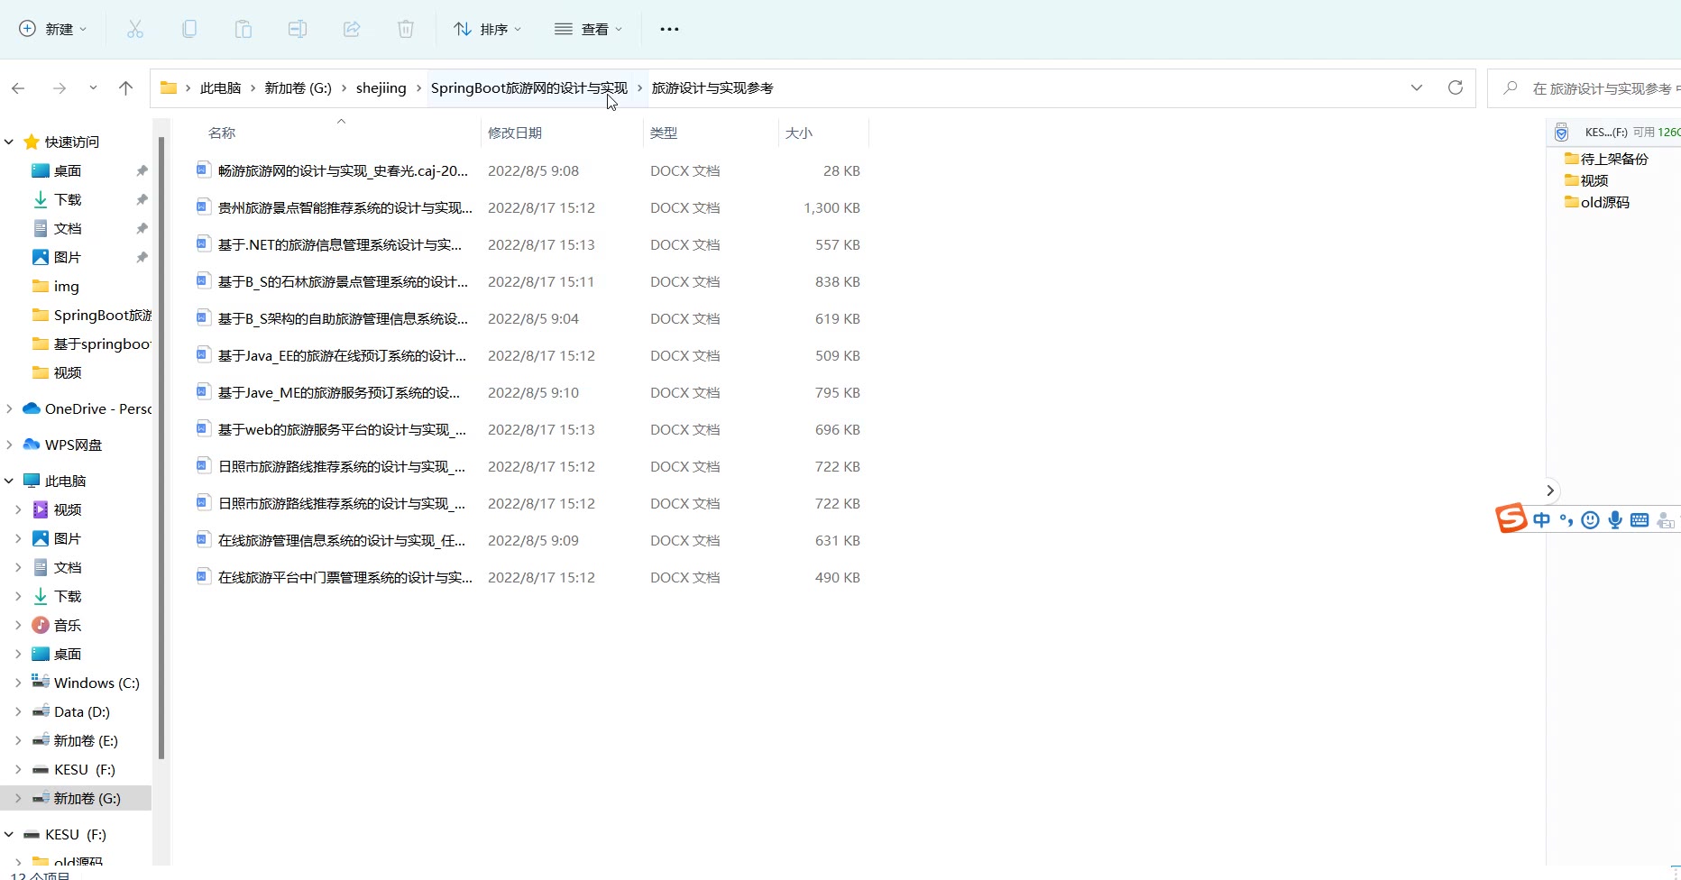Open the 查看 view dropdown
The width and height of the screenshot is (1681, 880).
588,29
